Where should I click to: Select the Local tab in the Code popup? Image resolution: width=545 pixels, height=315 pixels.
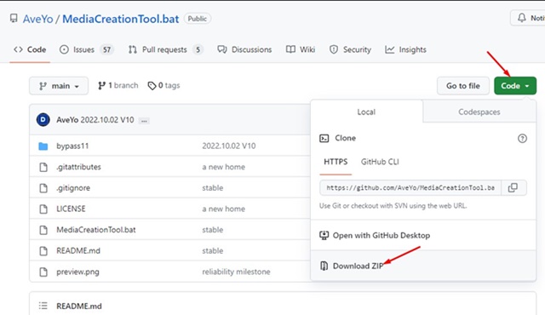pyautogui.click(x=366, y=112)
